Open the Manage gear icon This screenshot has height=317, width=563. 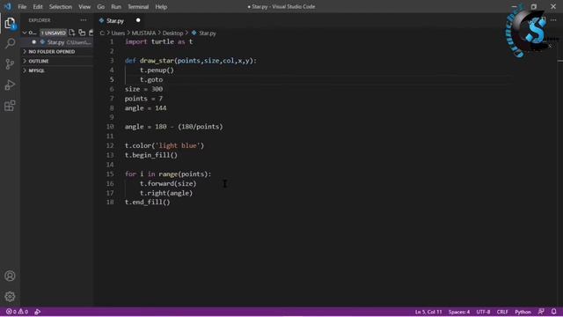pos(10,297)
